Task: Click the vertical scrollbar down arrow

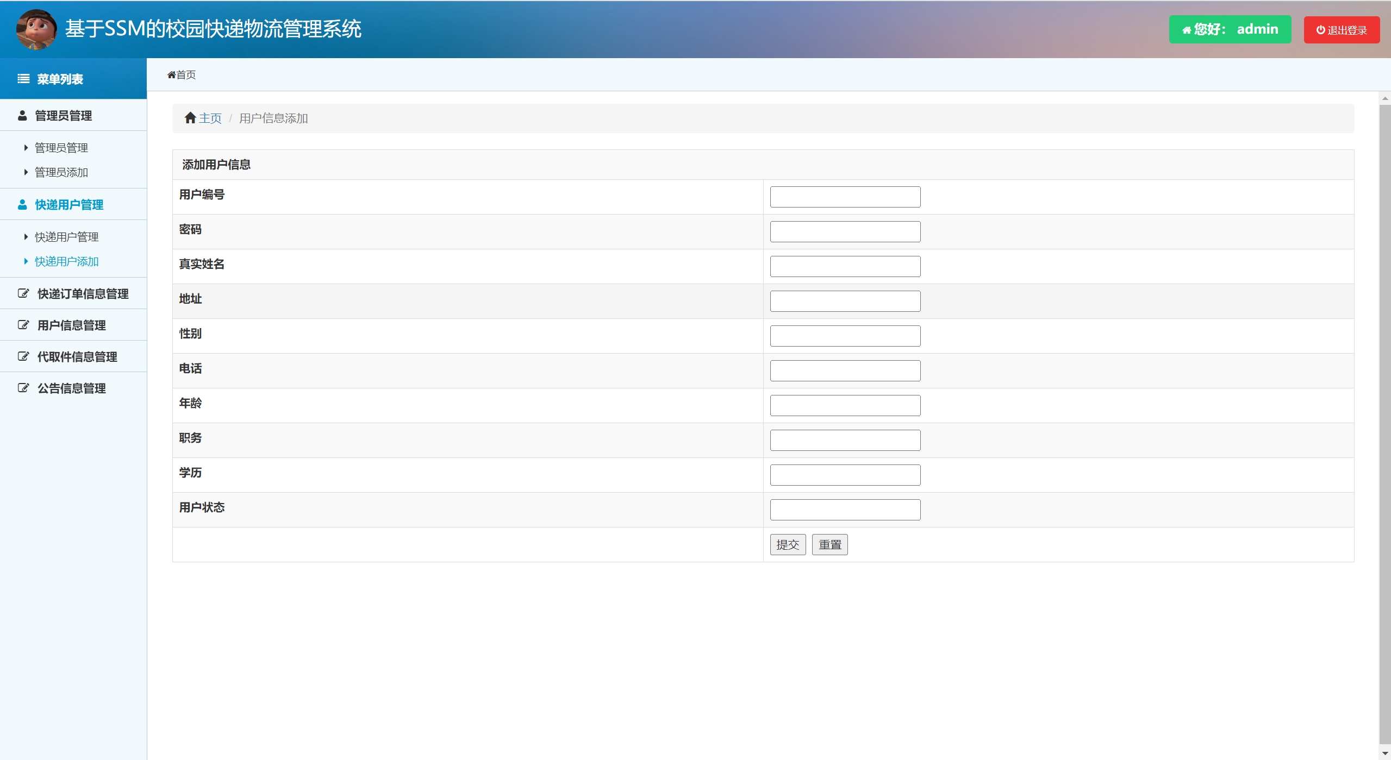Action: coord(1384,753)
